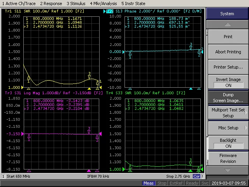Click the magenta reference arrow at -3.150
Image resolution: width=249 pixels, height=187 pixels.
click(23, 134)
